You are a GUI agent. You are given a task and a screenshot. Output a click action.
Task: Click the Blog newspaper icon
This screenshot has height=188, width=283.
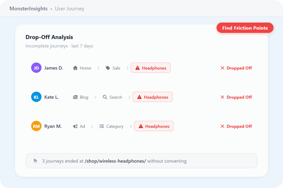point(75,97)
